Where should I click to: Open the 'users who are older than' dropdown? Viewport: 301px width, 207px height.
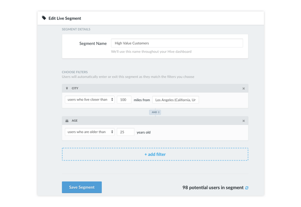(90, 132)
